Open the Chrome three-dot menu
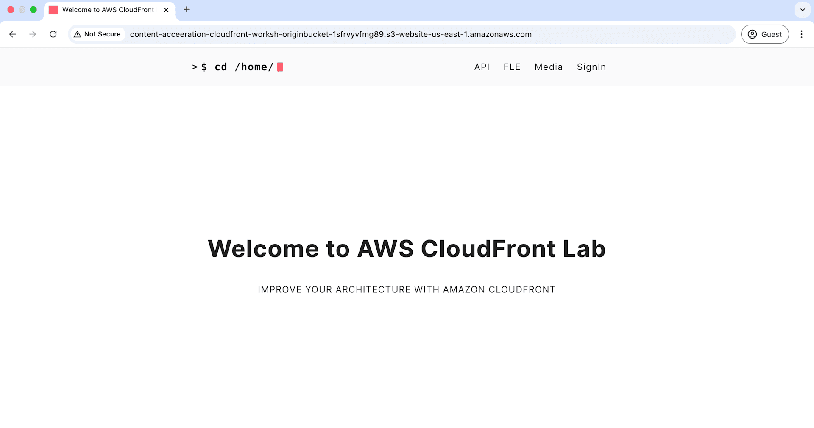Image resolution: width=814 pixels, height=428 pixels. [x=801, y=34]
